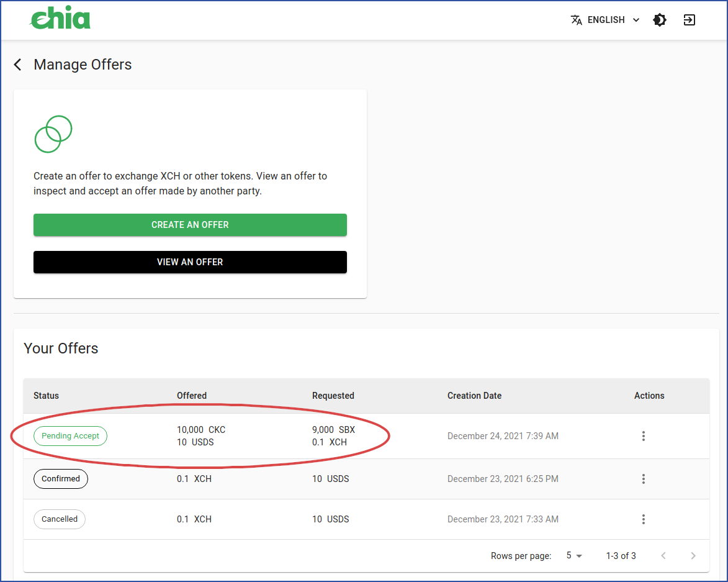Click 10 USDS in Cancelled row
728x582 pixels.
331,519
